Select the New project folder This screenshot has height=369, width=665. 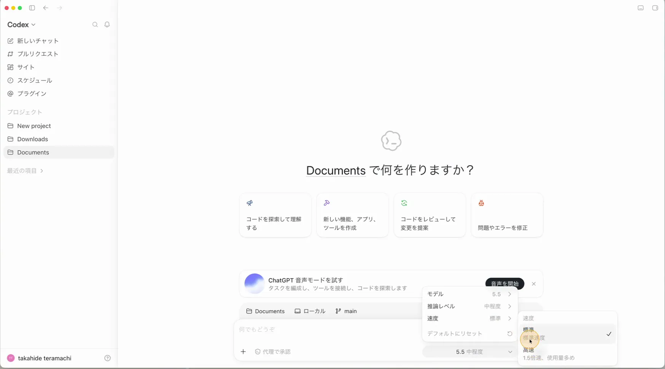pyautogui.click(x=59, y=126)
